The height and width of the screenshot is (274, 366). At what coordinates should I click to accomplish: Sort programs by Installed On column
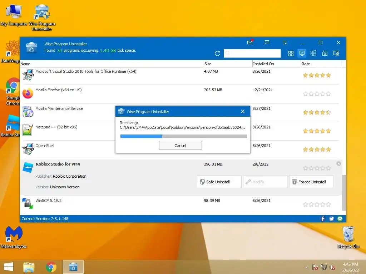[x=277, y=64]
